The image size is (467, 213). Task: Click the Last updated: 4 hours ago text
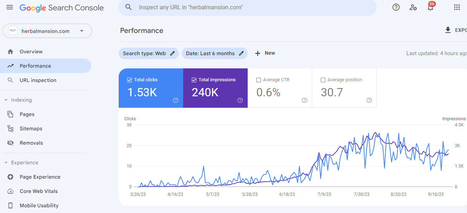pyautogui.click(x=437, y=53)
